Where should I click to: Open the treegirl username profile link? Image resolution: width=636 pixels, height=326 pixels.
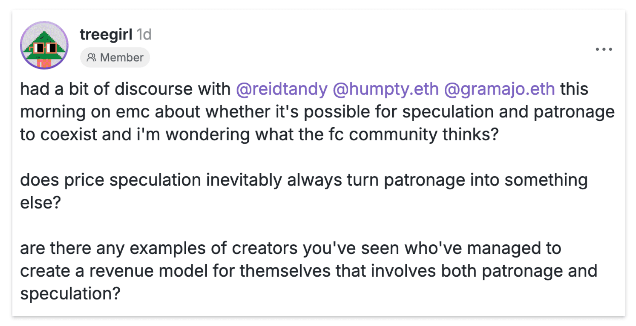pyautogui.click(x=106, y=35)
